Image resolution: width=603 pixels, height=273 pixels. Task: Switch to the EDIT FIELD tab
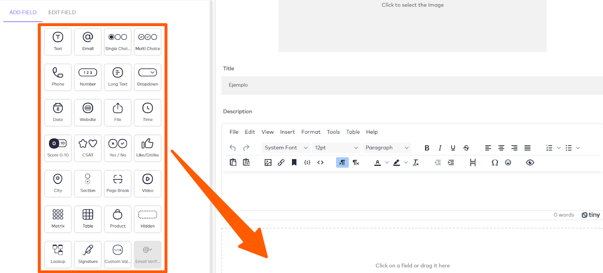(x=62, y=12)
